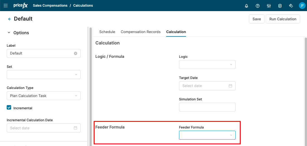Viewport: 307px width, 146px height.
Task: Switch to the Compensation Records tab
Action: [x=141, y=32]
